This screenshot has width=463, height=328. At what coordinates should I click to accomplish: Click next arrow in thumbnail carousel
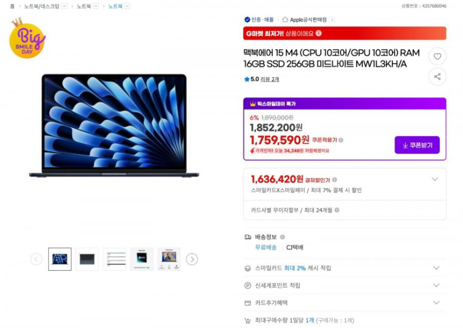(x=192, y=259)
